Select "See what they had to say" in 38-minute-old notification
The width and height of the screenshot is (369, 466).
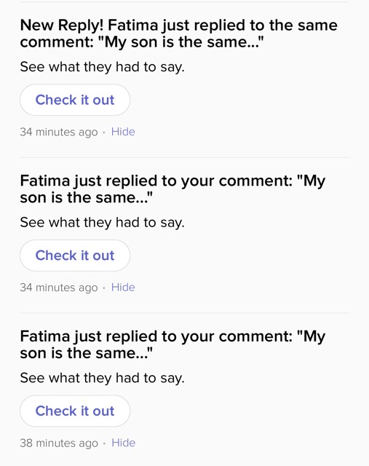coord(102,378)
